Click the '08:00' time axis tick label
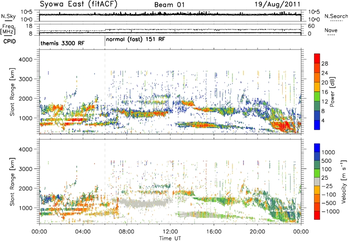Viewport: 348px width, 241px height. point(127,232)
